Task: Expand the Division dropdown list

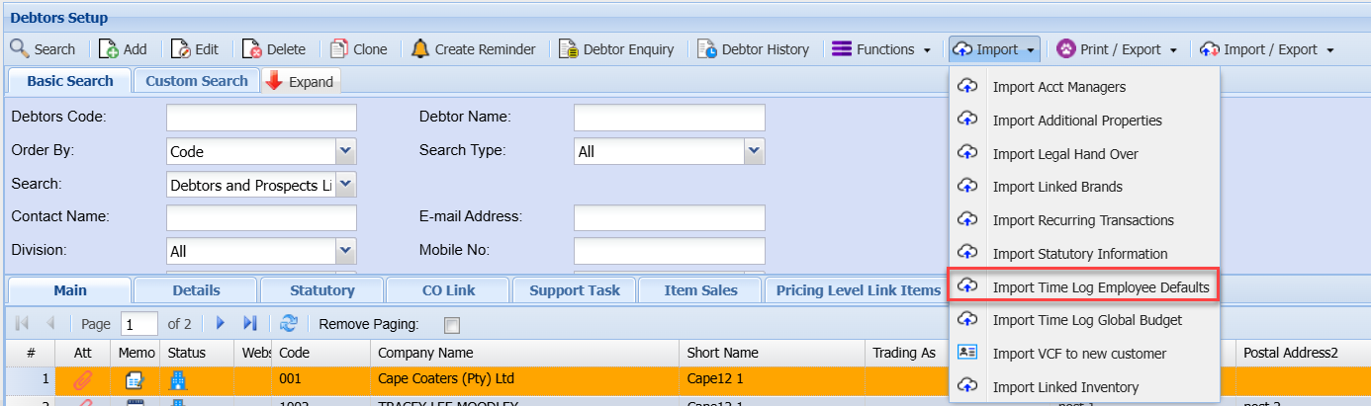Action: point(345,251)
